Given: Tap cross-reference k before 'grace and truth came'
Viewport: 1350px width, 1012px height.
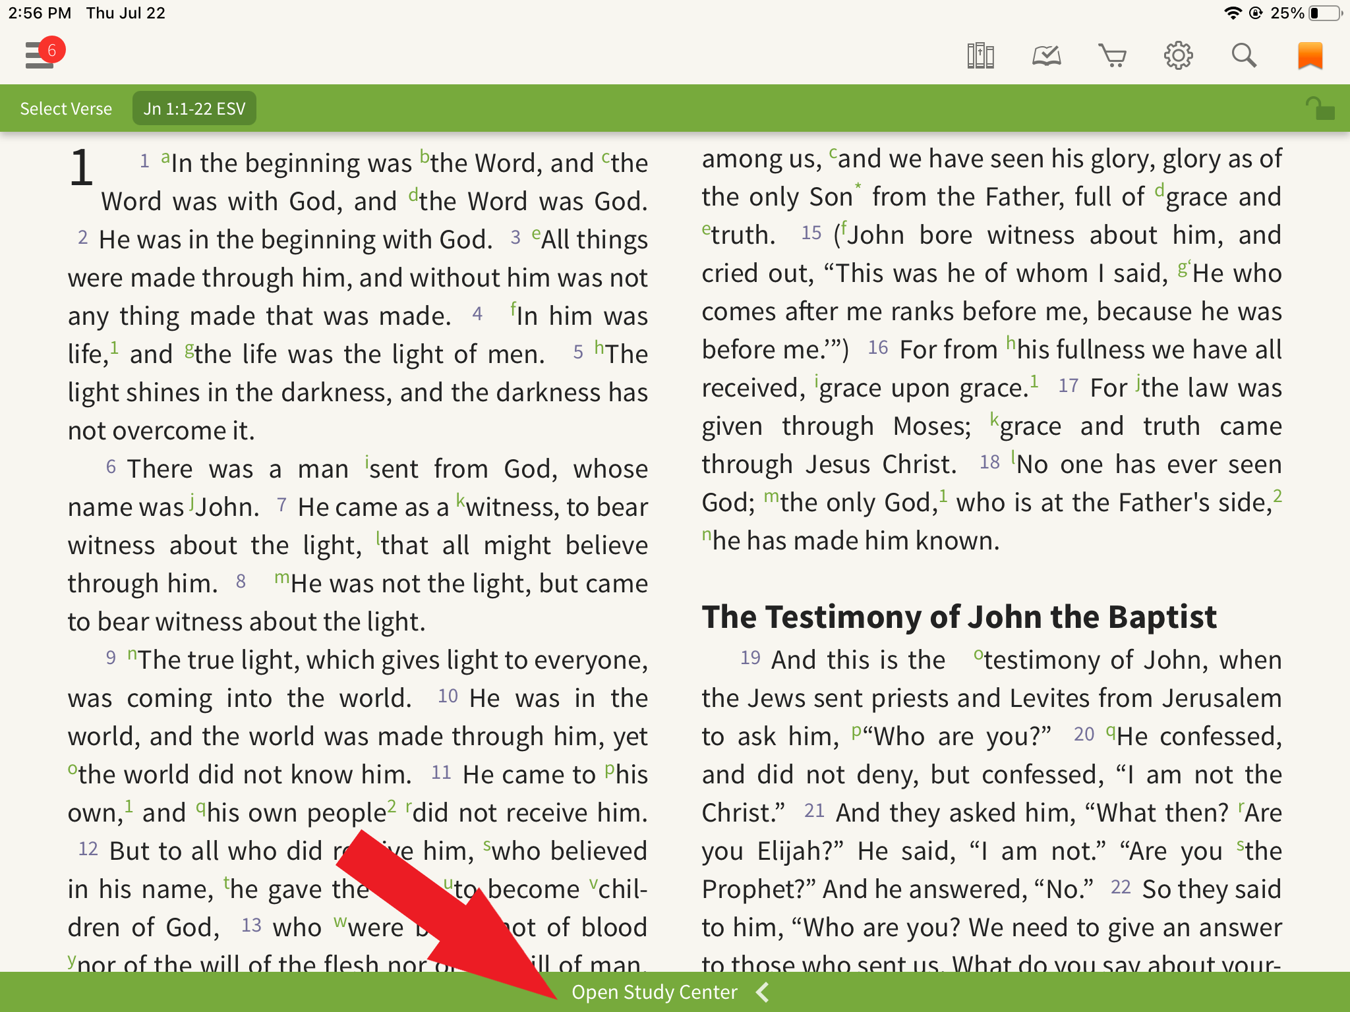Looking at the screenshot, I should 995,418.
